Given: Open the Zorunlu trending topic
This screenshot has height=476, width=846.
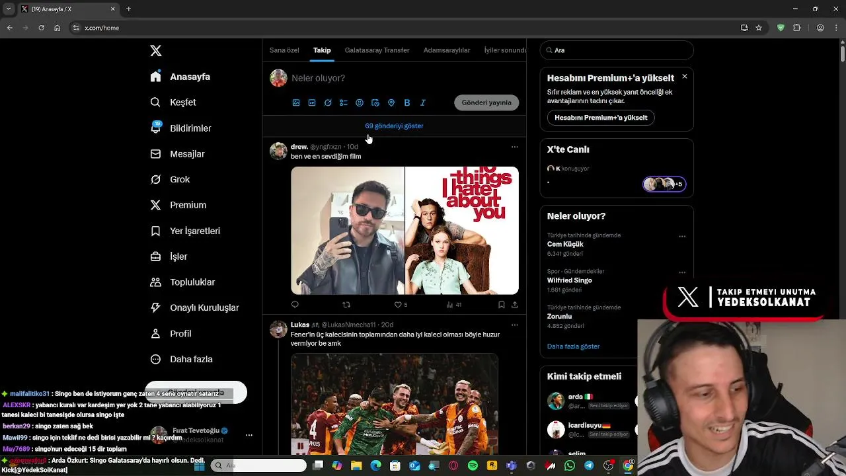Looking at the screenshot, I should tap(560, 317).
